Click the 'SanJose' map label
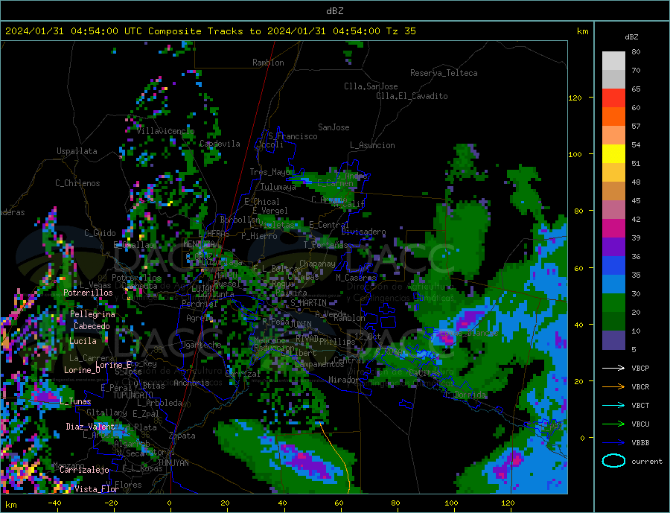This screenshot has height=513, width=670. 334,127
